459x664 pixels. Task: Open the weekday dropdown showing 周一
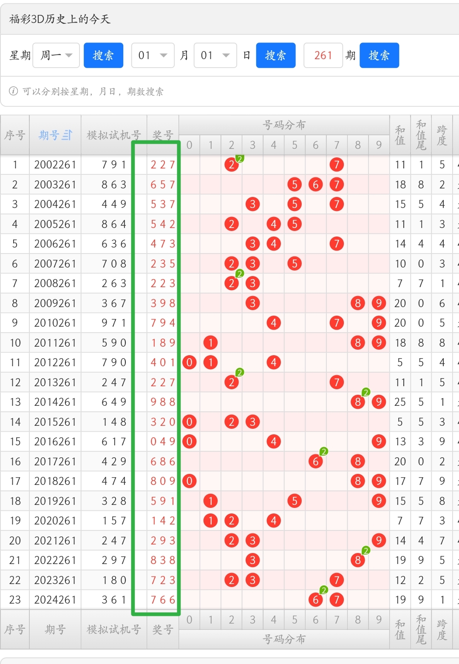click(56, 55)
